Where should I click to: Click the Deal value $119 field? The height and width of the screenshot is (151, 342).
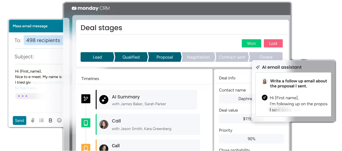[x=236, y=119]
